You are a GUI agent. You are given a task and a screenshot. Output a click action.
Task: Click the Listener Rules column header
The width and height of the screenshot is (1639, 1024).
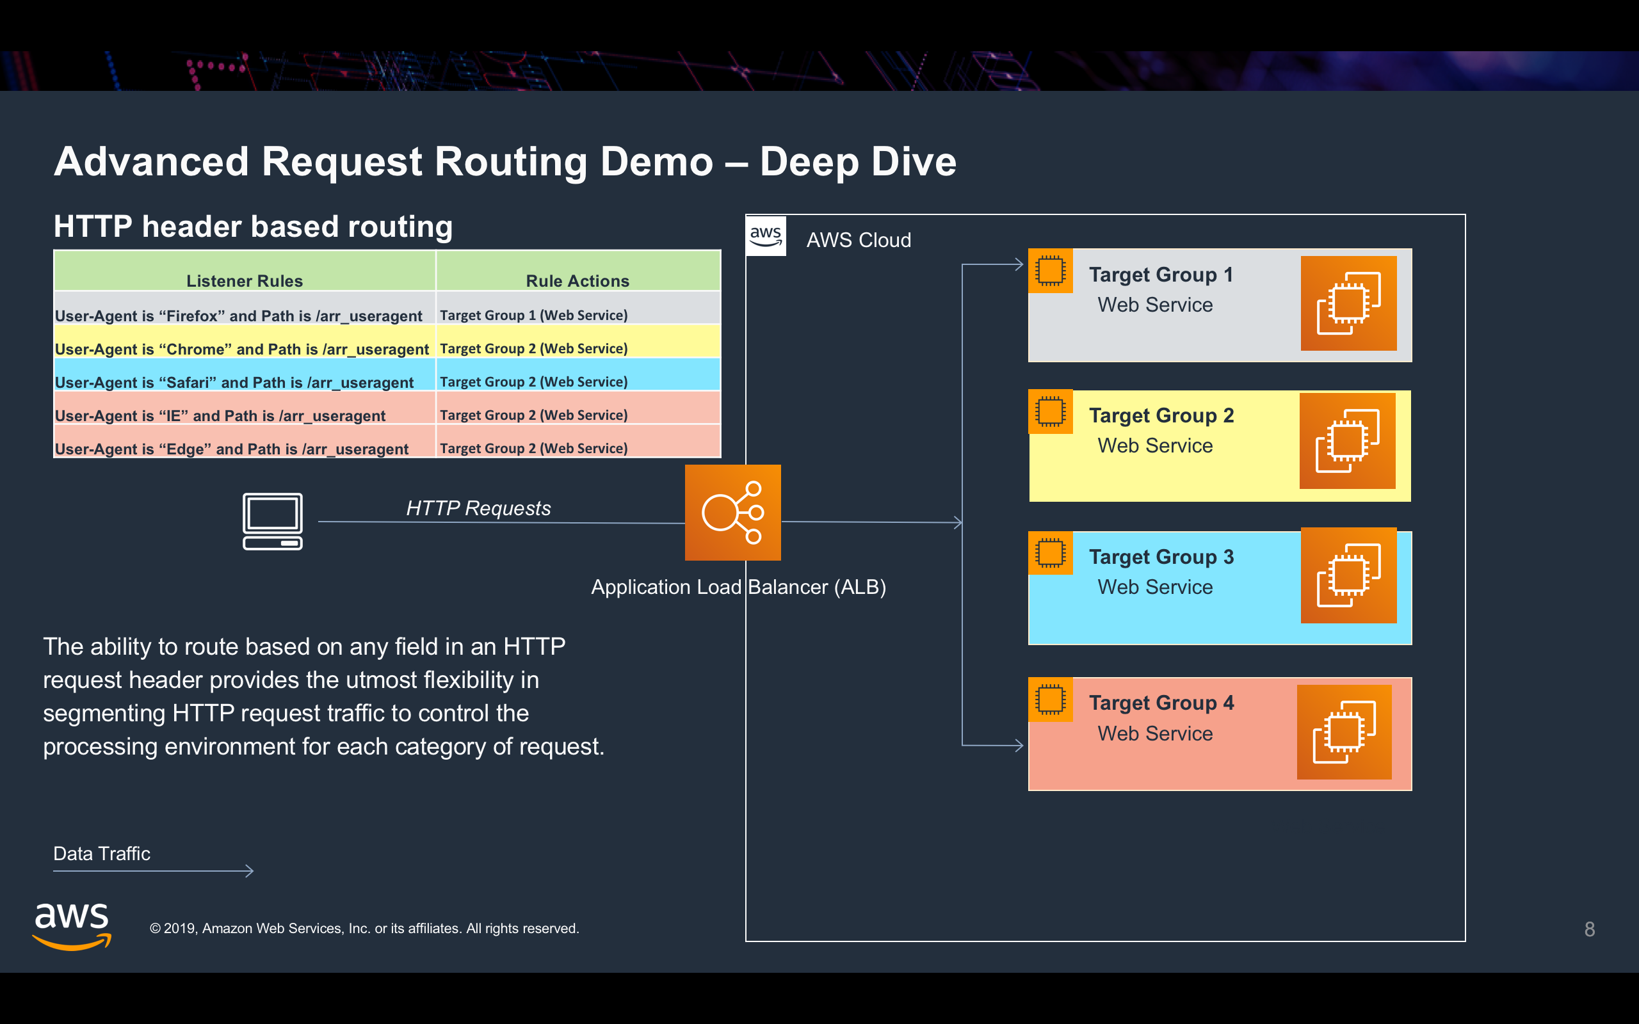point(244,280)
